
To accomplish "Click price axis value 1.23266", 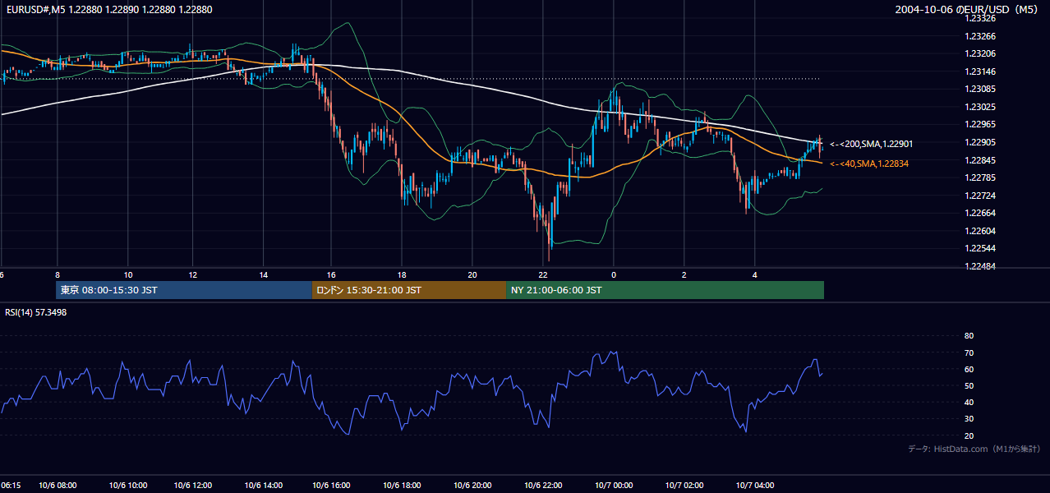I will (979, 36).
